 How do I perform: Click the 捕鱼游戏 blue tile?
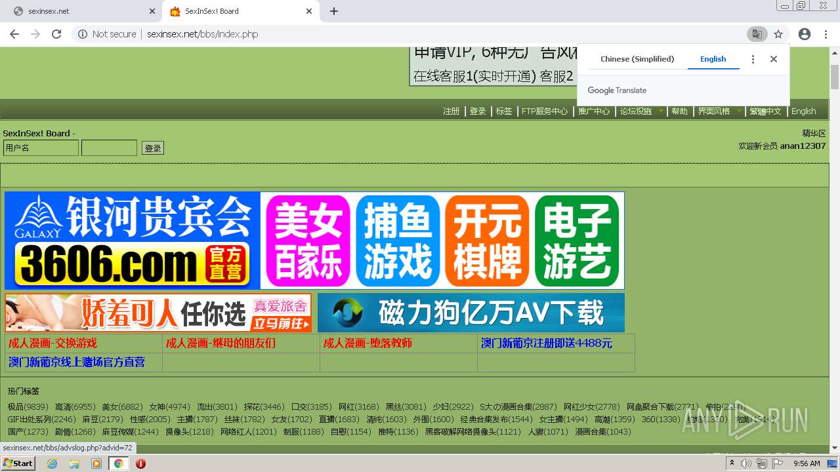click(x=398, y=241)
